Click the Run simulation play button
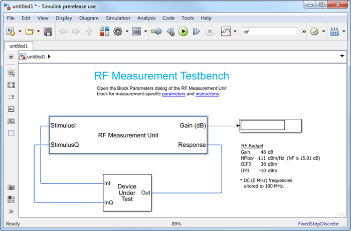 point(183,32)
